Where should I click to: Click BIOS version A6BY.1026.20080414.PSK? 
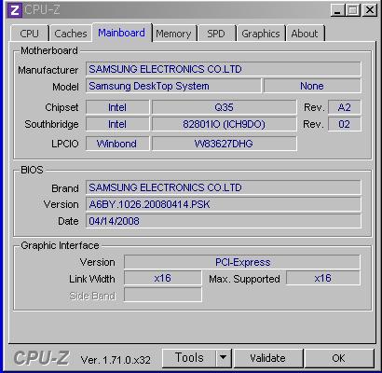tap(224, 204)
